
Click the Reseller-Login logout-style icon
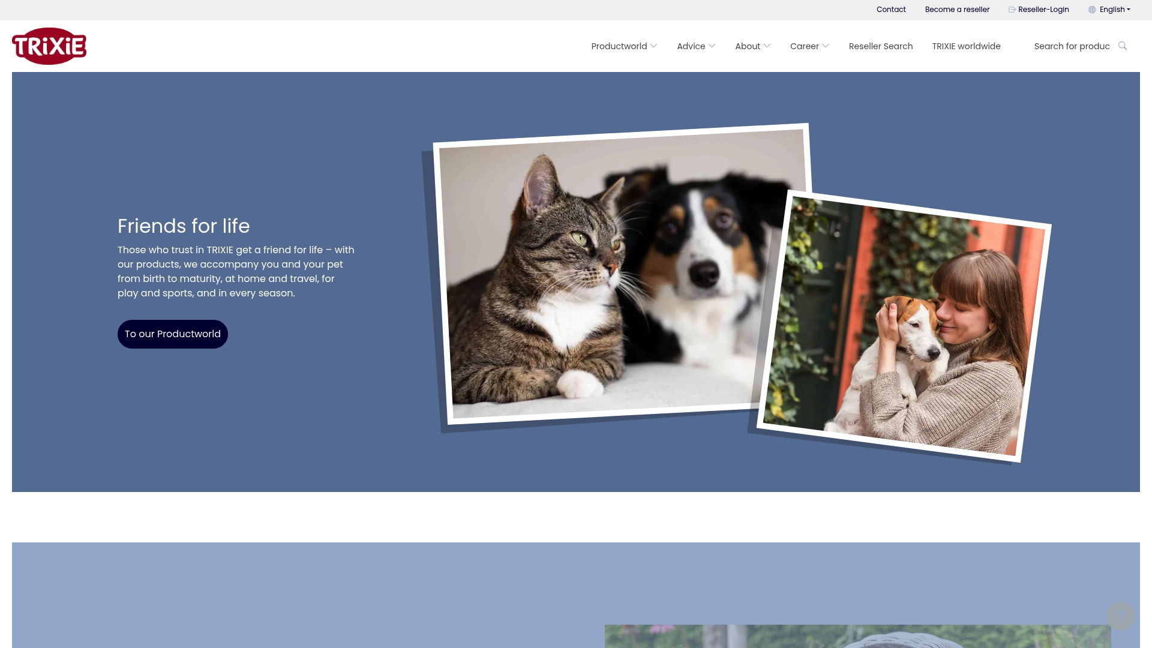click(x=1012, y=9)
